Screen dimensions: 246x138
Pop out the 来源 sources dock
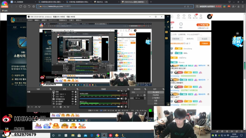(x=77, y=89)
